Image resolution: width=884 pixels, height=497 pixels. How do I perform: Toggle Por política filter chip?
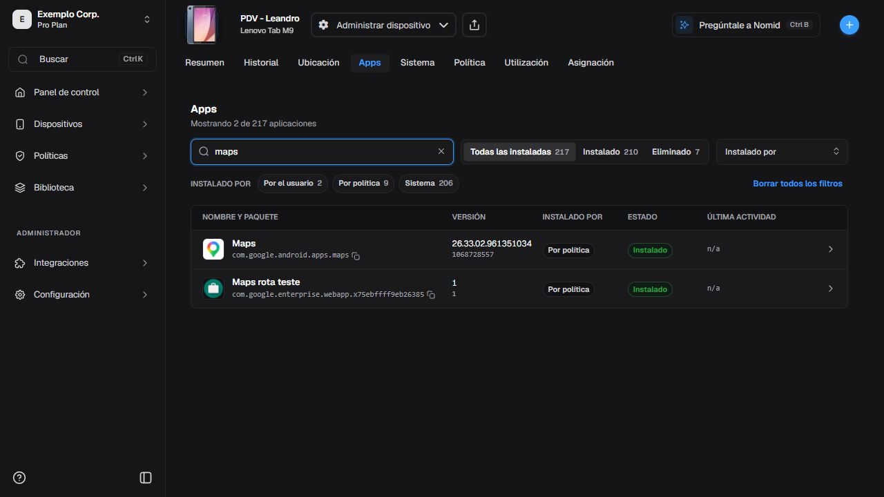click(x=363, y=184)
